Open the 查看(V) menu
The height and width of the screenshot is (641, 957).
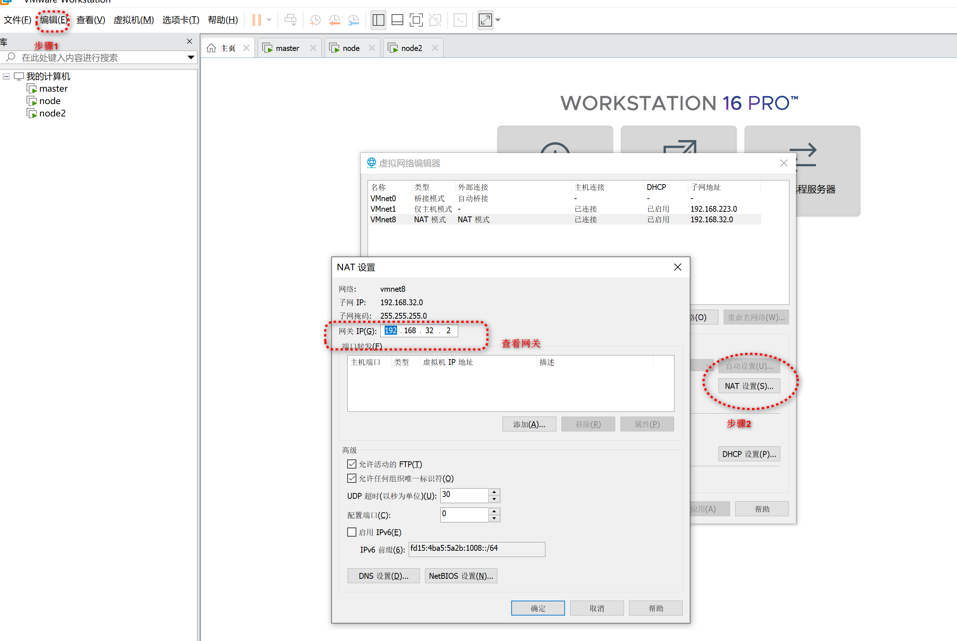coord(91,20)
